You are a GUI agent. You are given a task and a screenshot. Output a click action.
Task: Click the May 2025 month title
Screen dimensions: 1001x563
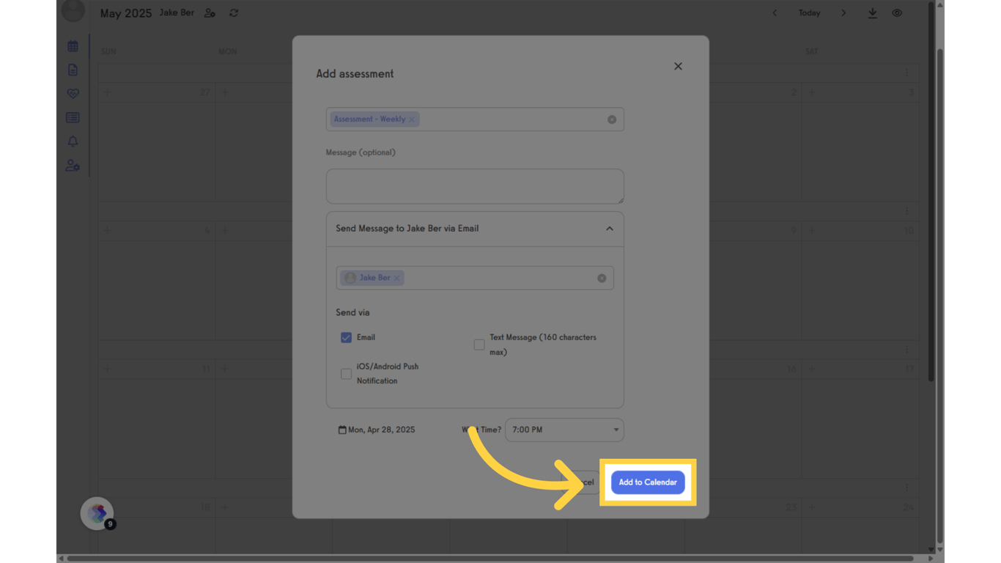126,13
